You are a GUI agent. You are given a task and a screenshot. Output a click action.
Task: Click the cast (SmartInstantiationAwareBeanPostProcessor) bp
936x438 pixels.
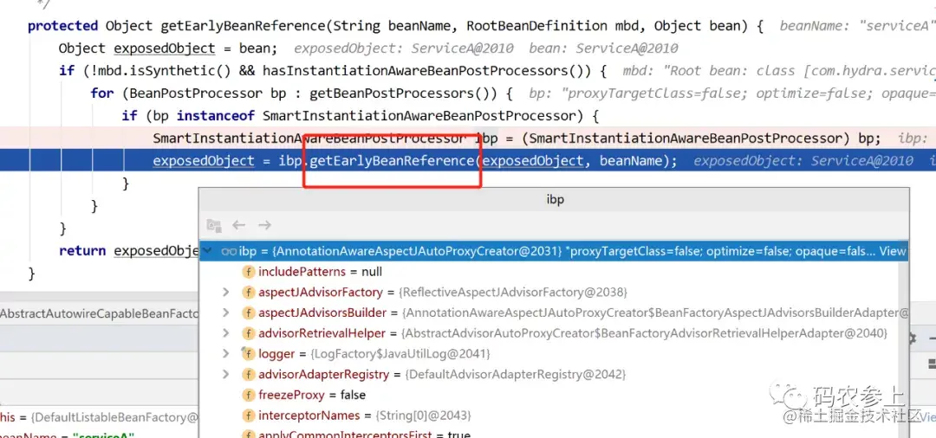[696, 138]
